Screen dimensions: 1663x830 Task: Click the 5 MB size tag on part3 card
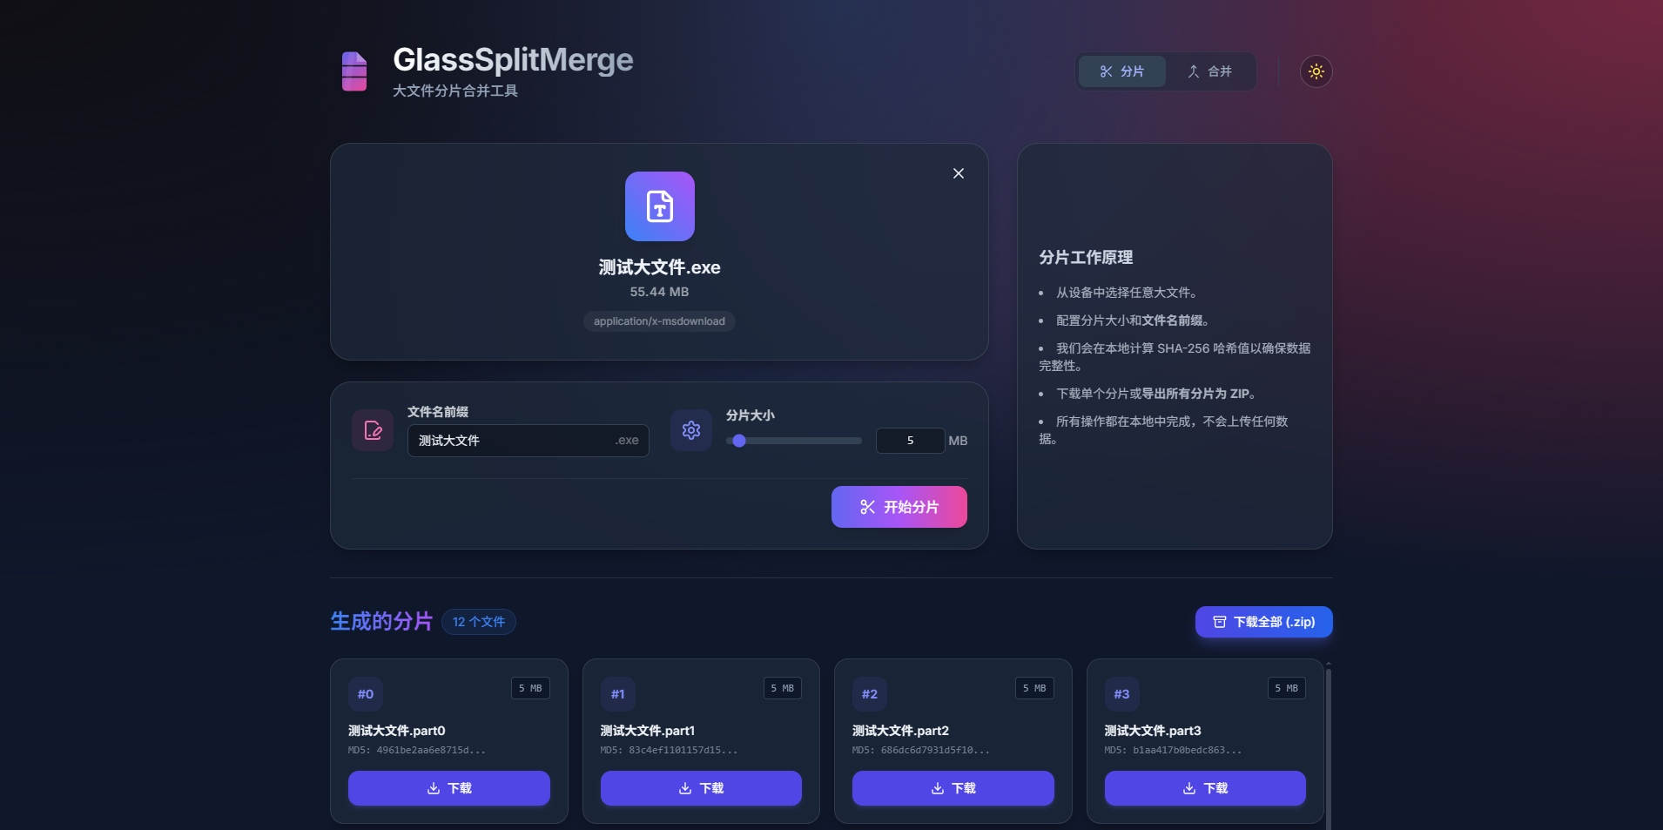[1287, 688]
